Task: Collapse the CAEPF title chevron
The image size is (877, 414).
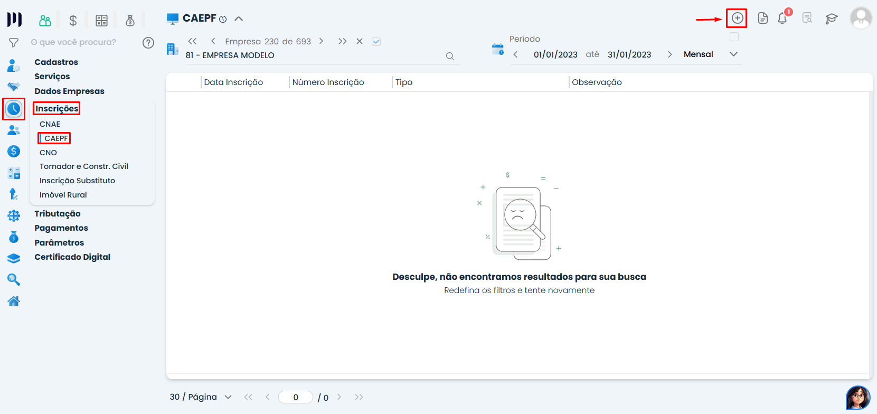Action: click(x=239, y=18)
